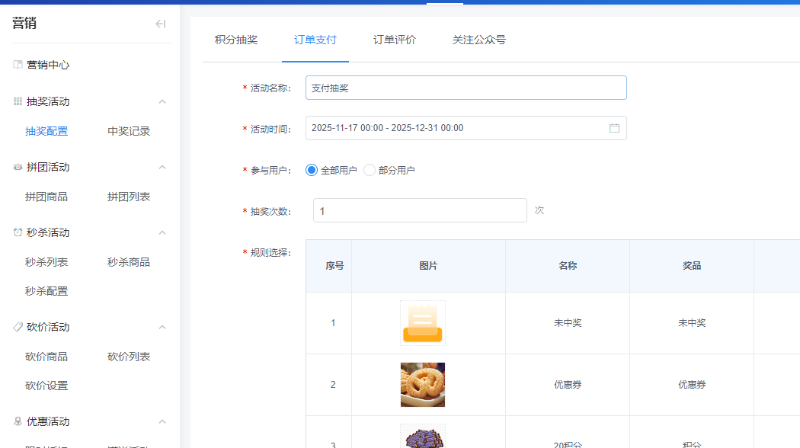Click the 营销中心 icon in the sidebar
The width and height of the screenshot is (800, 448).
pos(16,65)
